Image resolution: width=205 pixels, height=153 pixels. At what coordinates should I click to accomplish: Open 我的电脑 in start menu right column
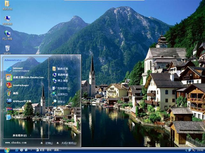[60, 75]
